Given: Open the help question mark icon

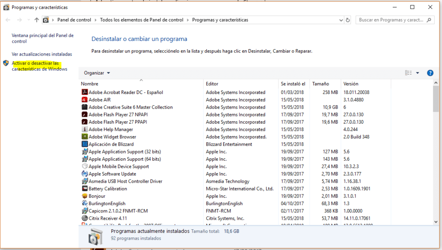Looking at the screenshot, I should (430, 73).
